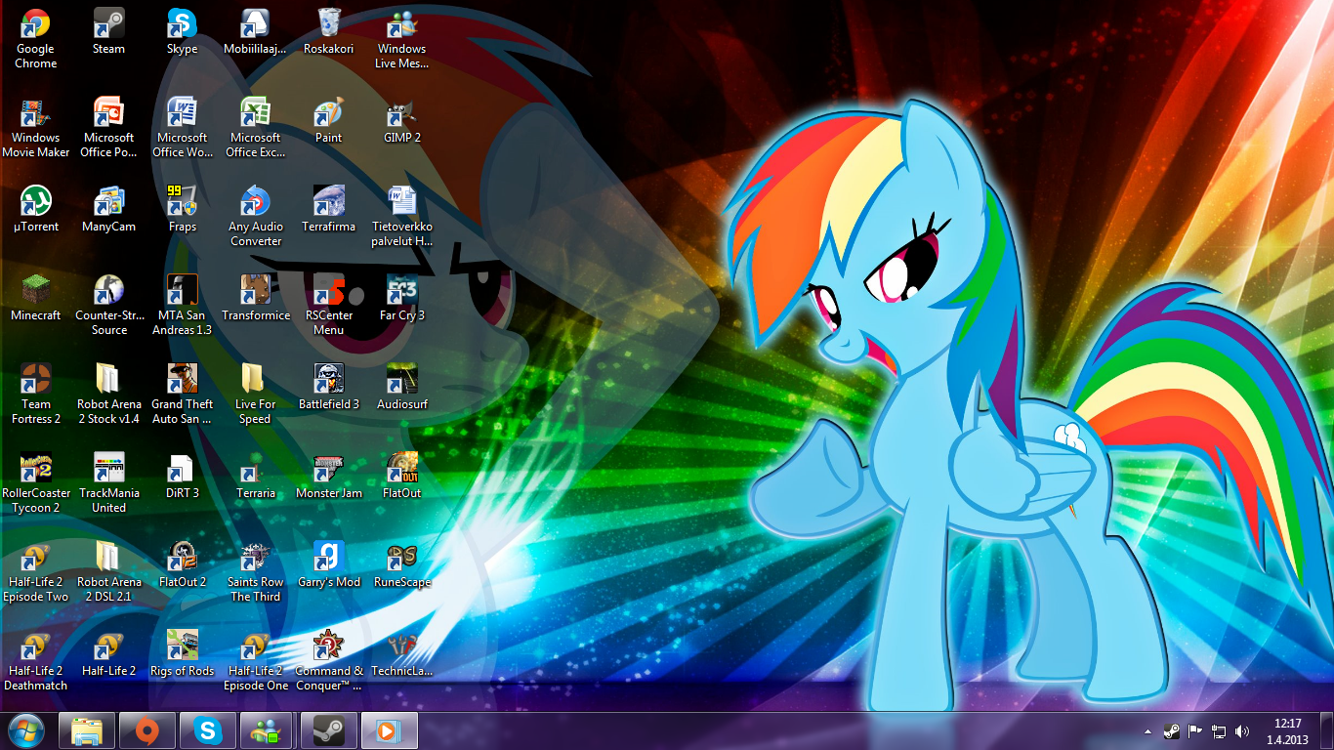
Task: Show hidden system tray icons
Action: click(1147, 731)
